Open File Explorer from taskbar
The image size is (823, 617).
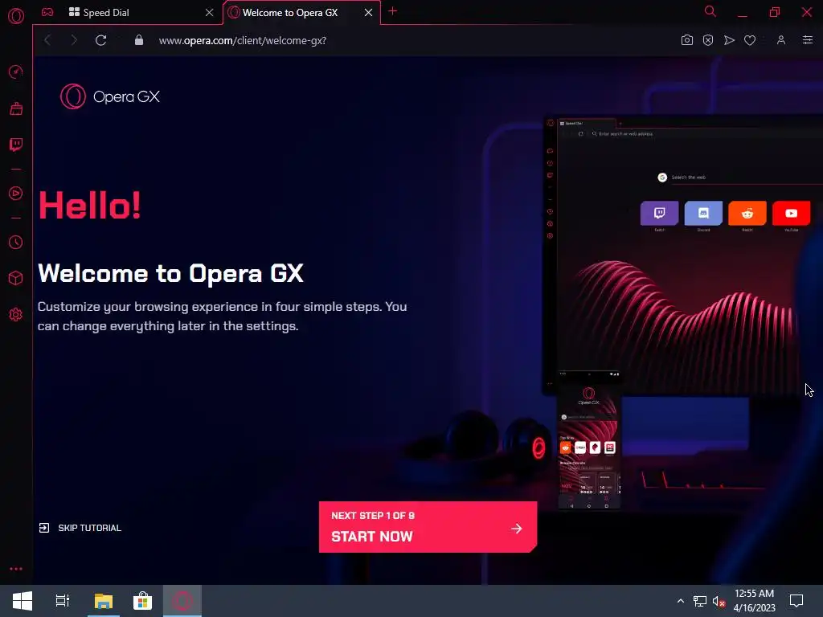coord(104,601)
